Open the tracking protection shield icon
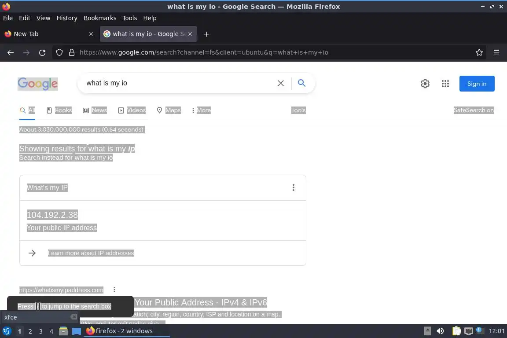Image resolution: width=507 pixels, height=338 pixels. [x=59, y=52]
